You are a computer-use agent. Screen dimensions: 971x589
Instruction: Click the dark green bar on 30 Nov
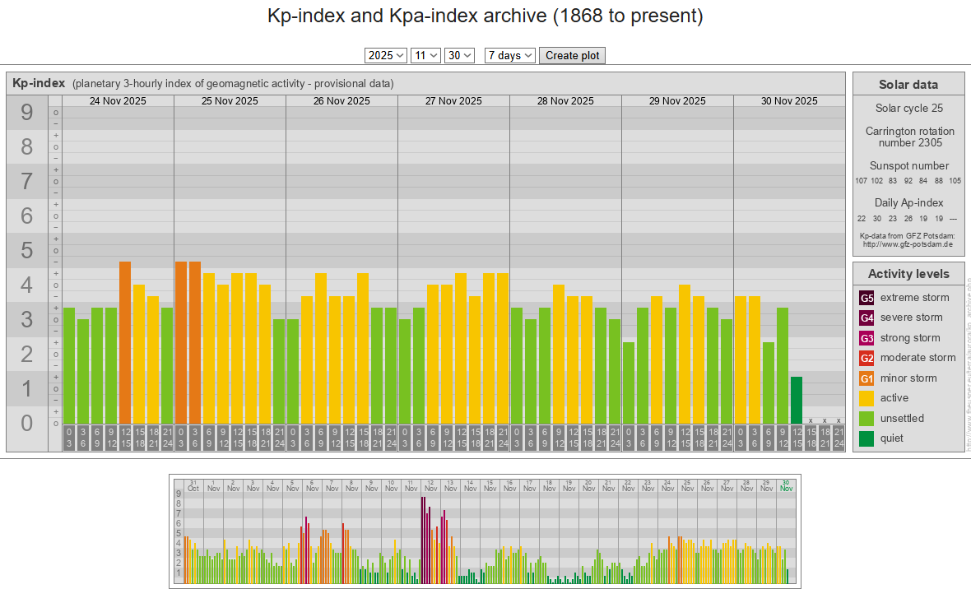pos(796,400)
